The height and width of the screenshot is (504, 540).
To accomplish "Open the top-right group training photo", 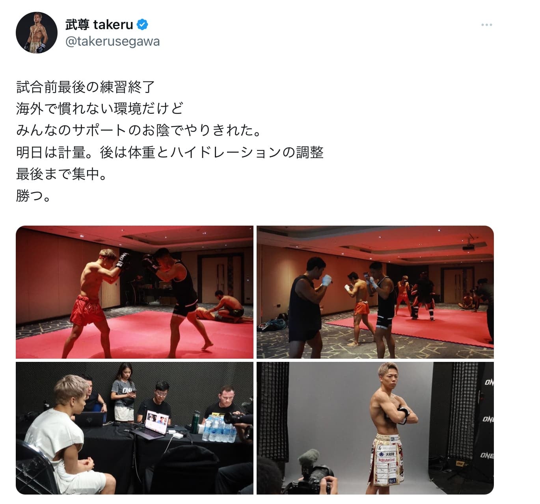I will 375,292.
